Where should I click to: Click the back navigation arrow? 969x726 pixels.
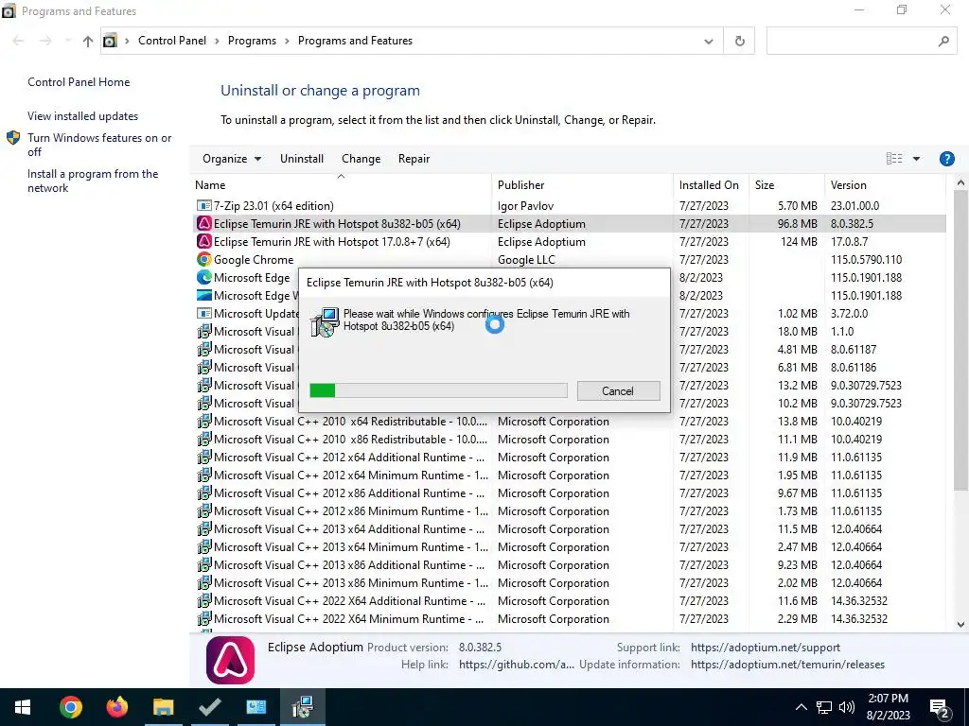(18, 41)
